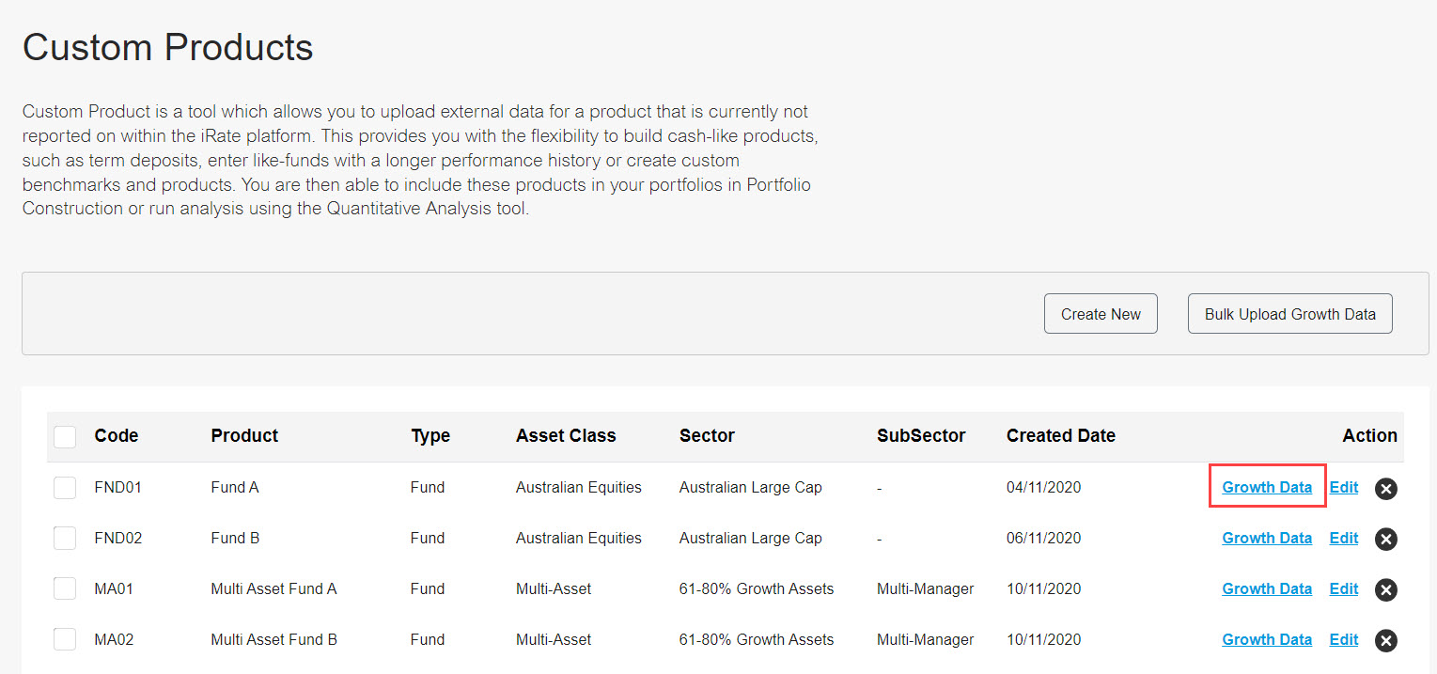Remove Fund B with the X icon
This screenshot has height=674, width=1437.
pyautogui.click(x=1385, y=539)
